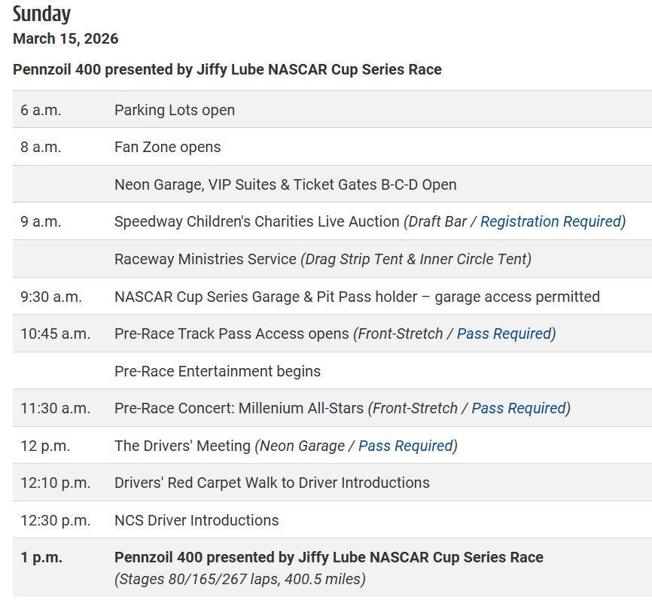This screenshot has height=600, width=652.
Task: Click the Registration Required link
Action: 550,221
